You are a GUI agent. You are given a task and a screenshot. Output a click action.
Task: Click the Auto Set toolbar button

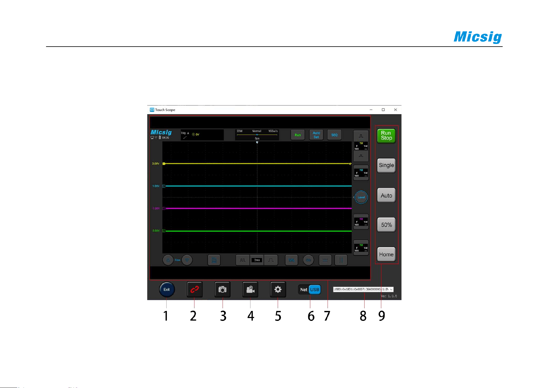[x=316, y=135]
